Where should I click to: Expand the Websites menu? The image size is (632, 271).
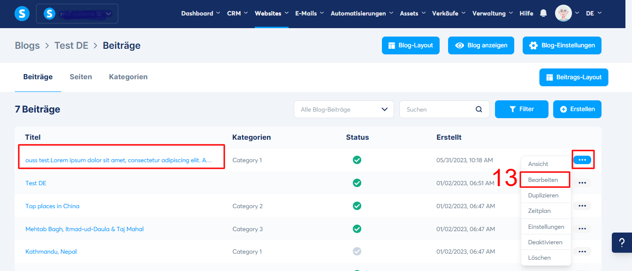(x=271, y=13)
